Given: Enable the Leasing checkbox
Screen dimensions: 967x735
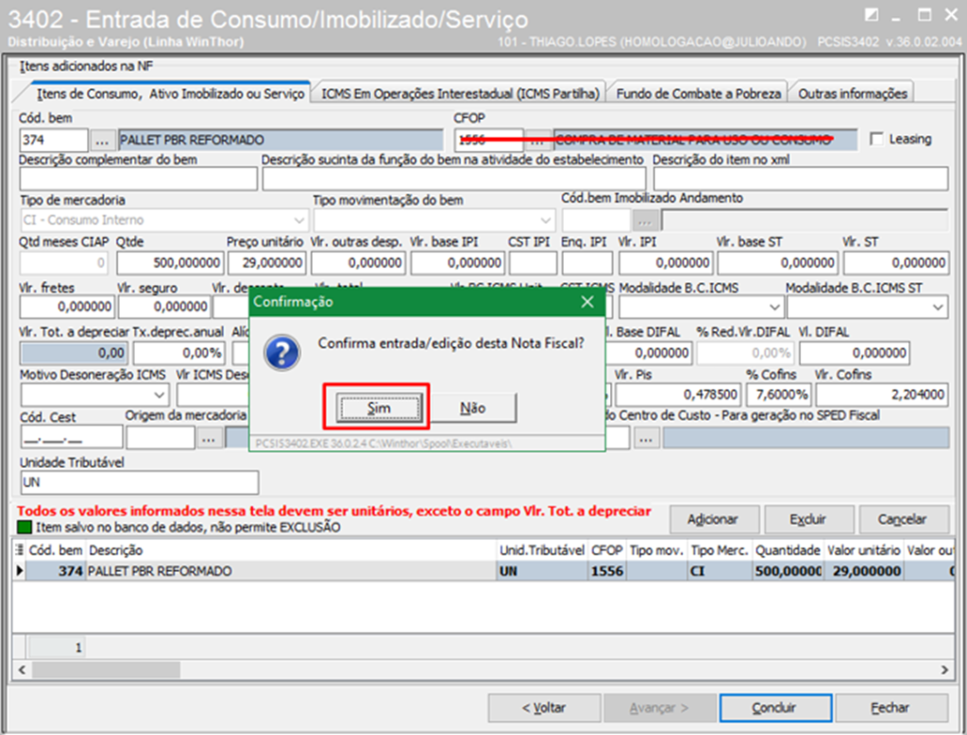Looking at the screenshot, I should [876, 140].
